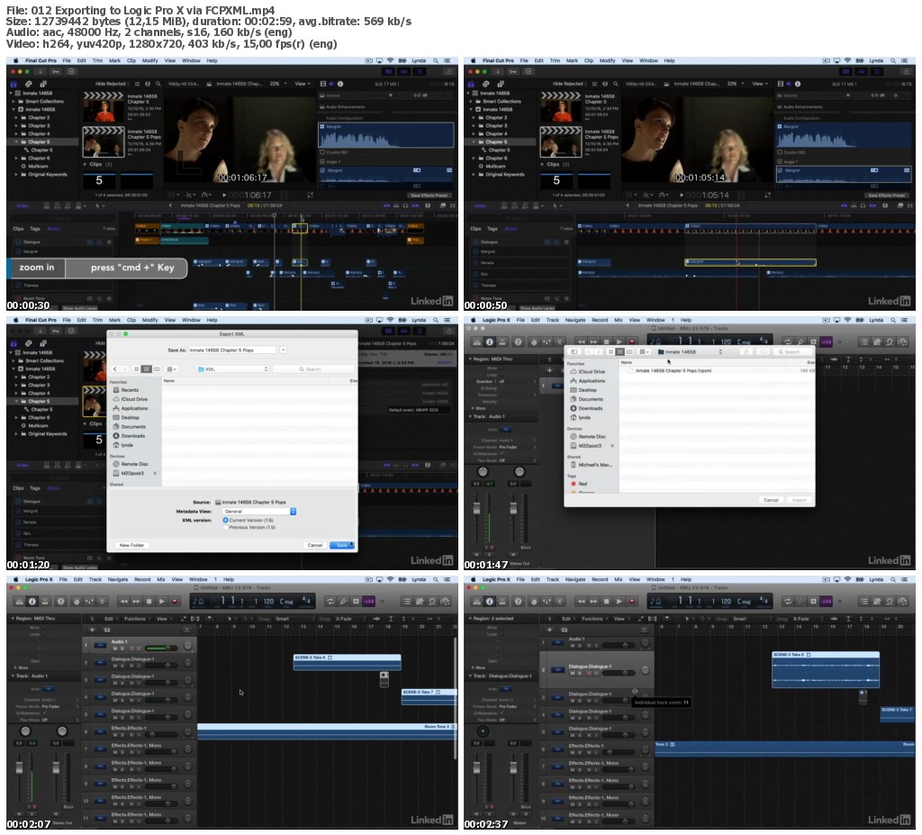Open the background tasks circle icon, 00:00:30 frame
Image resolution: width=922 pixels, height=835 pixels.
(71, 71)
